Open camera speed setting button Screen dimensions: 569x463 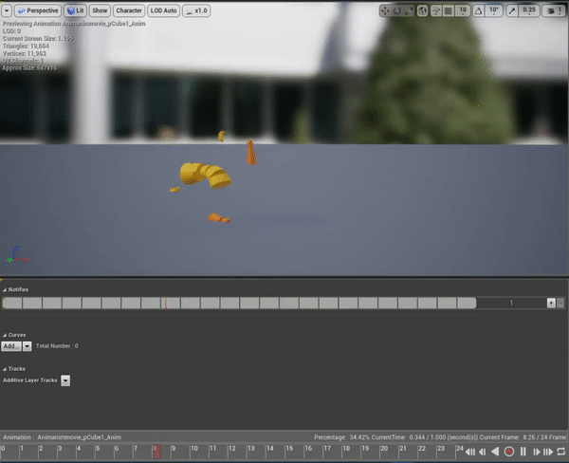point(554,10)
